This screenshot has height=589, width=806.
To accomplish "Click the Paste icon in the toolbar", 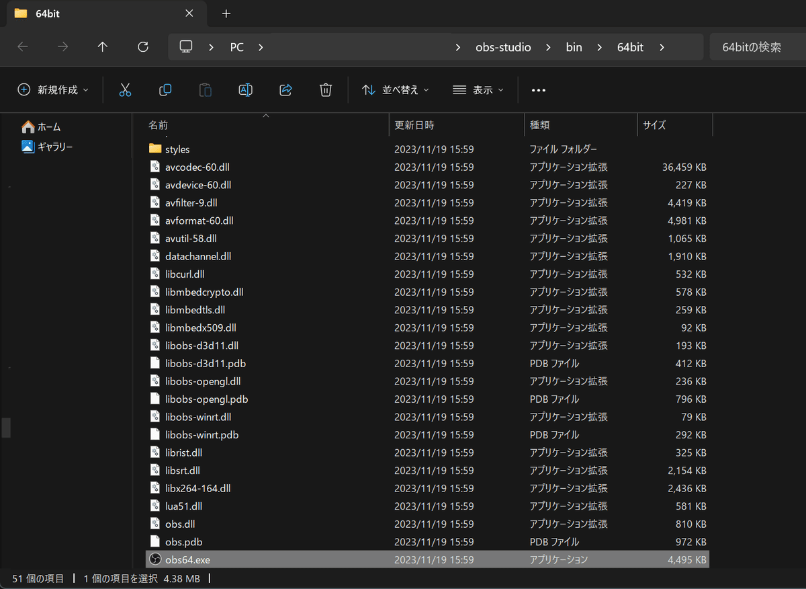I will pyautogui.click(x=205, y=89).
